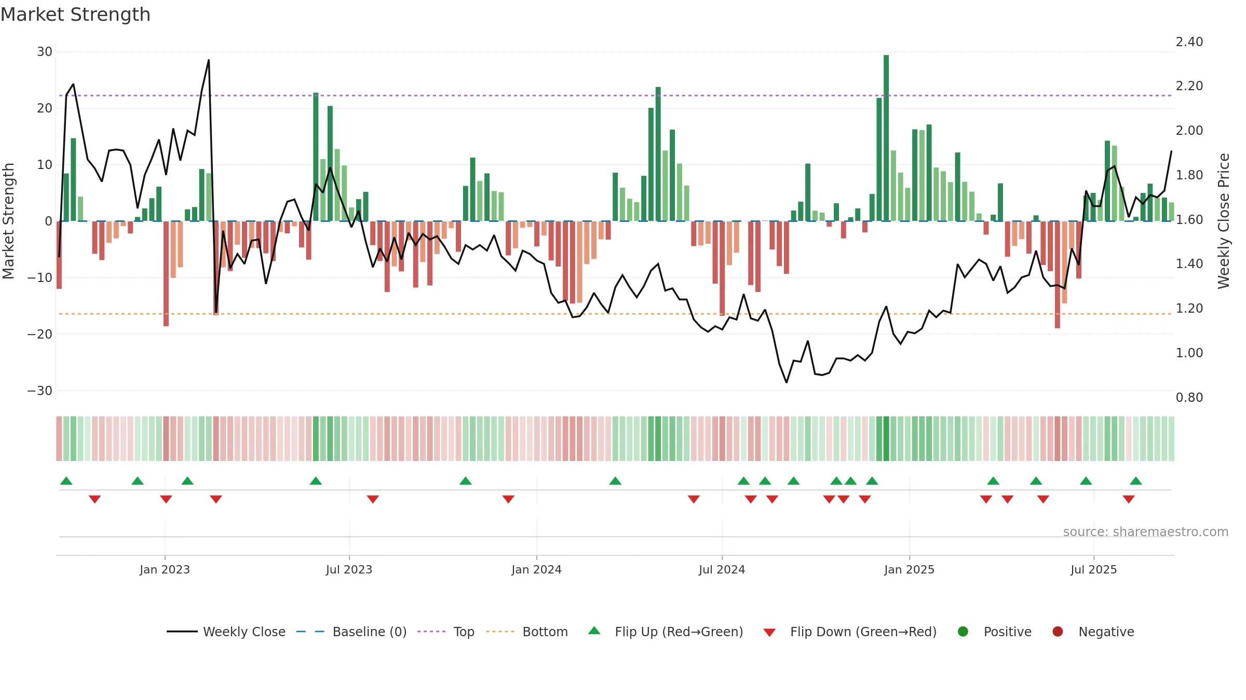Toggle the Baseline (0) legend entry
The image size is (1246, 700).
[351, 632]
